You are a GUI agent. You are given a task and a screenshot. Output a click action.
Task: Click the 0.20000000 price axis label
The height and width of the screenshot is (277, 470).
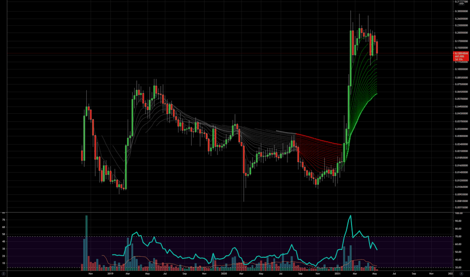pyautogui.click(x=461, y=33)
